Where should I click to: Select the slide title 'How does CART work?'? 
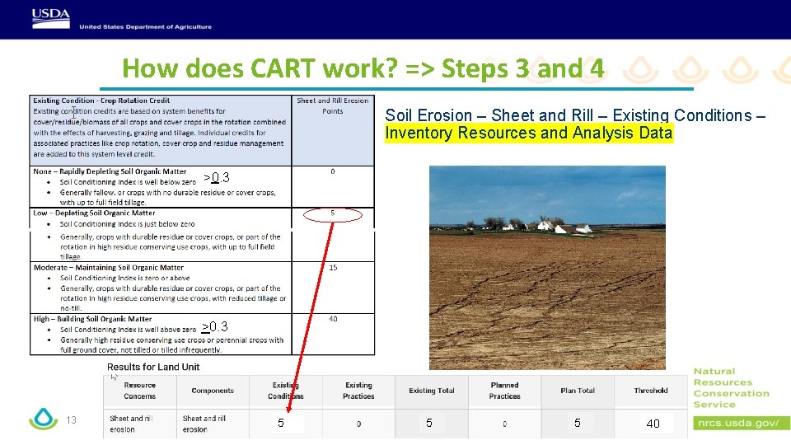(x=260, y=68)
